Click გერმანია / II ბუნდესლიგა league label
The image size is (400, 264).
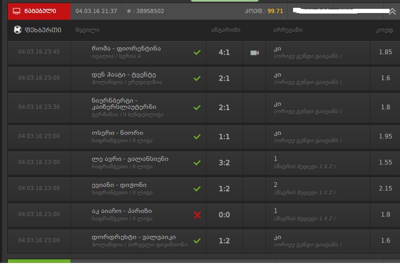pyautogui.click(x=128, y=115)
